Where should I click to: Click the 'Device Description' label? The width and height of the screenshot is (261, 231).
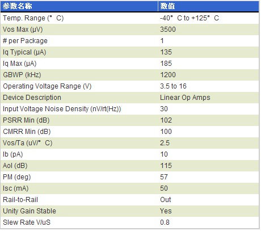coord(32,98)
